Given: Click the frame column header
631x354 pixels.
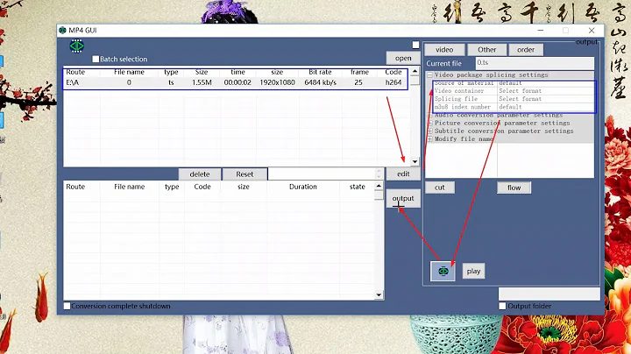Looking at the screenshot, I should pos(359,72).
